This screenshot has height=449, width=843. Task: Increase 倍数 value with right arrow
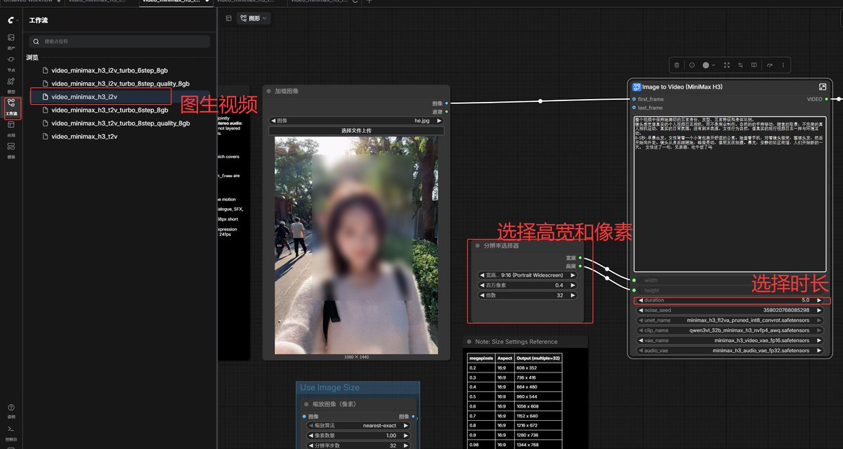pyautogui.click(x=573, y=295)
